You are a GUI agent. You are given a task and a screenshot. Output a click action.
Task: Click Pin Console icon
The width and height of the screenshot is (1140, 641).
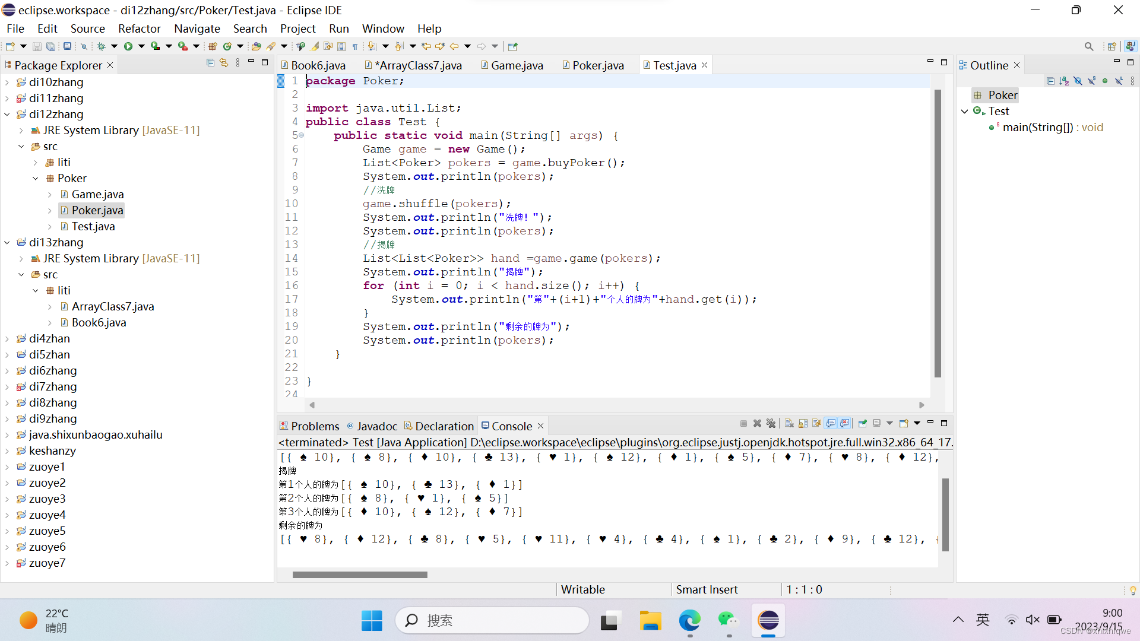pos(862,424)
